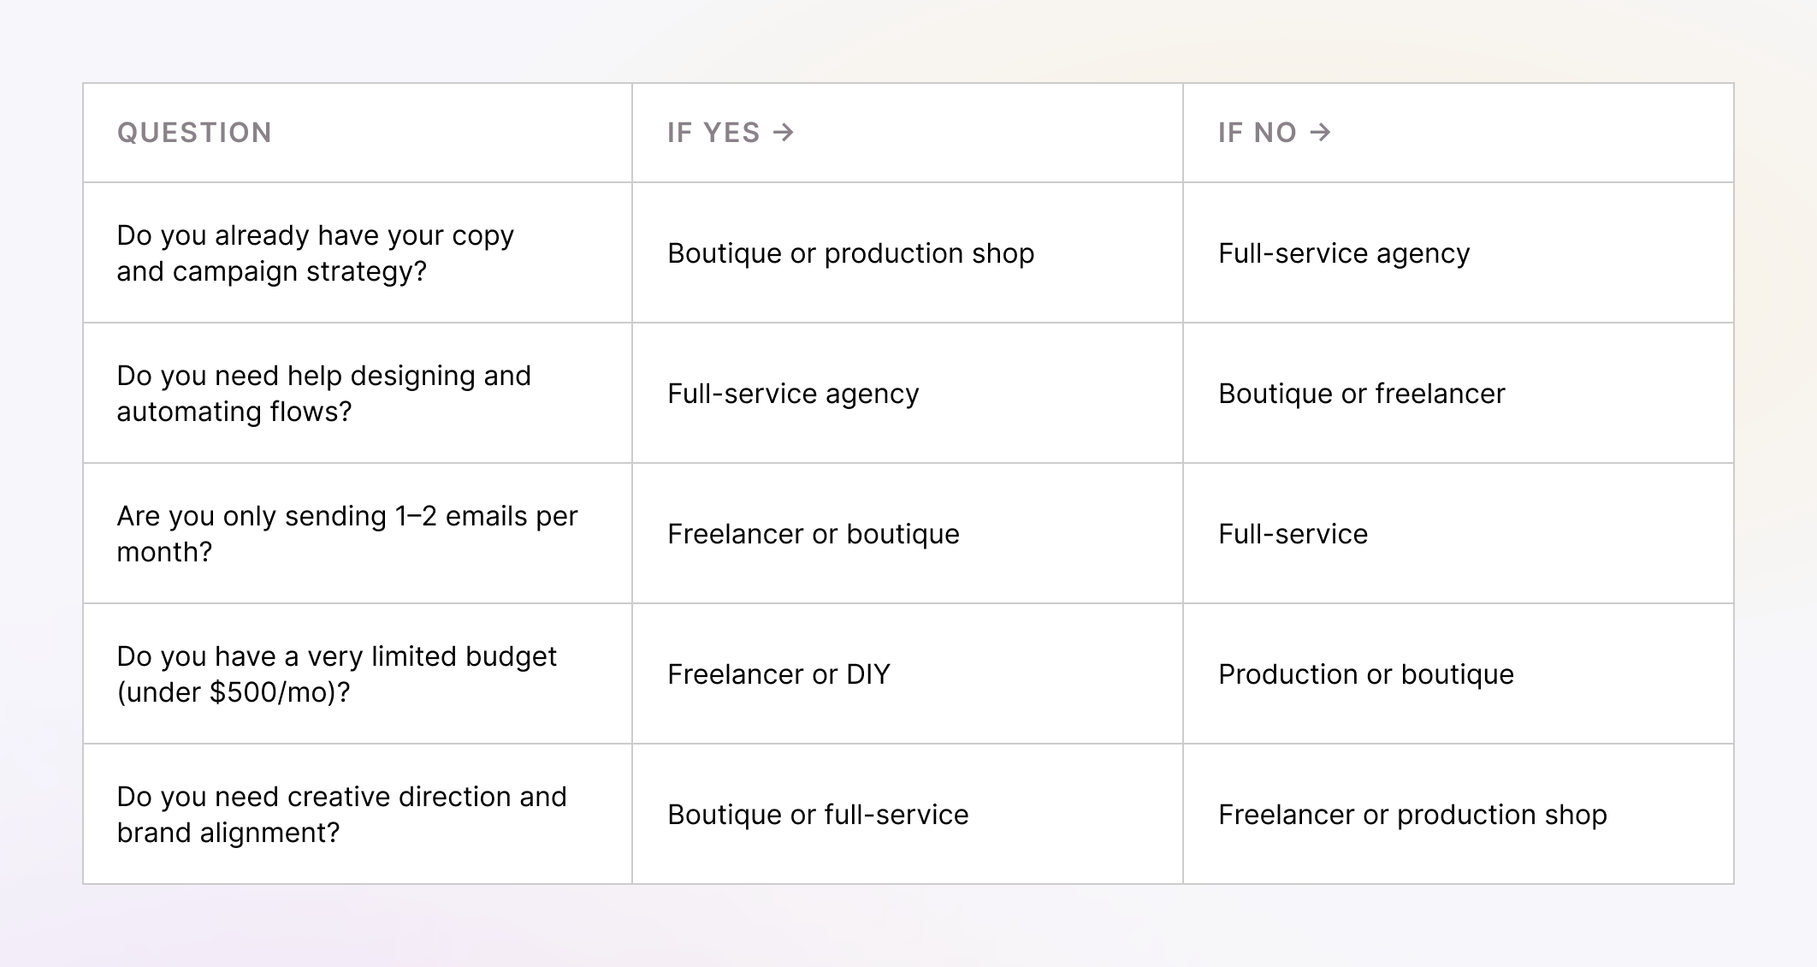Click the Production or boutique cell
The image size is (1817, 967).
tap(1365, 673)
